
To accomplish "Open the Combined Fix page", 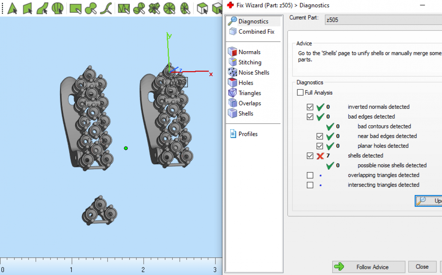I will [256, 32].
